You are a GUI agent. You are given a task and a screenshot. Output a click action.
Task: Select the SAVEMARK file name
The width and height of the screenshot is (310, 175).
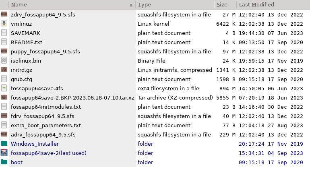(x=25, y=33)
